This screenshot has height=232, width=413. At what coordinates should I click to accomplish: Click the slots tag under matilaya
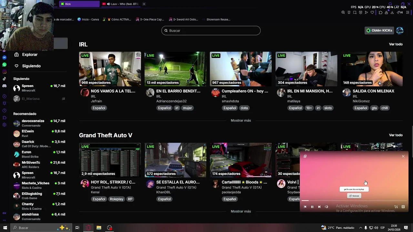point(328,108)
